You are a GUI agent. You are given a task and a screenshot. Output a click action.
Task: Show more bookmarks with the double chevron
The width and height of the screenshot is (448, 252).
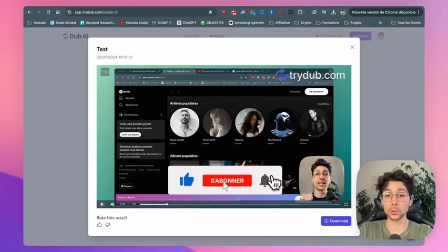point(380,23)
